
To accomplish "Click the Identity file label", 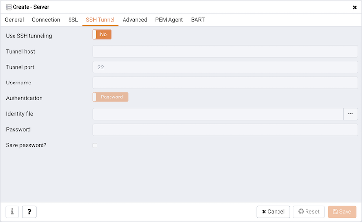I will pos(20,114).
